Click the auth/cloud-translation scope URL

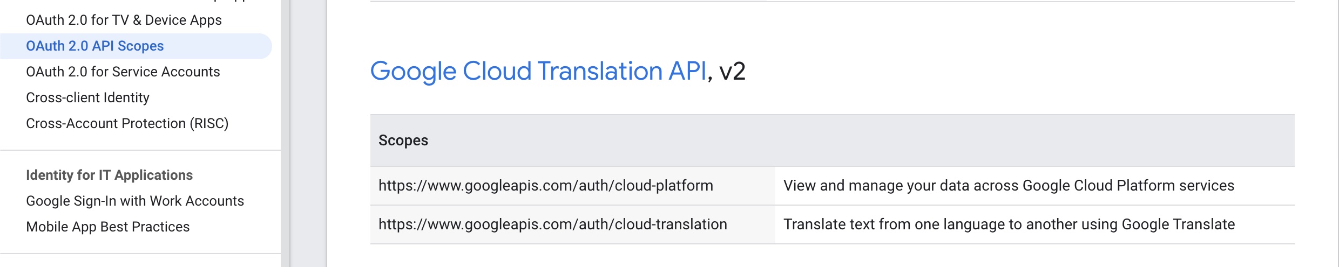pyautogui.click(x=552, y=224)
